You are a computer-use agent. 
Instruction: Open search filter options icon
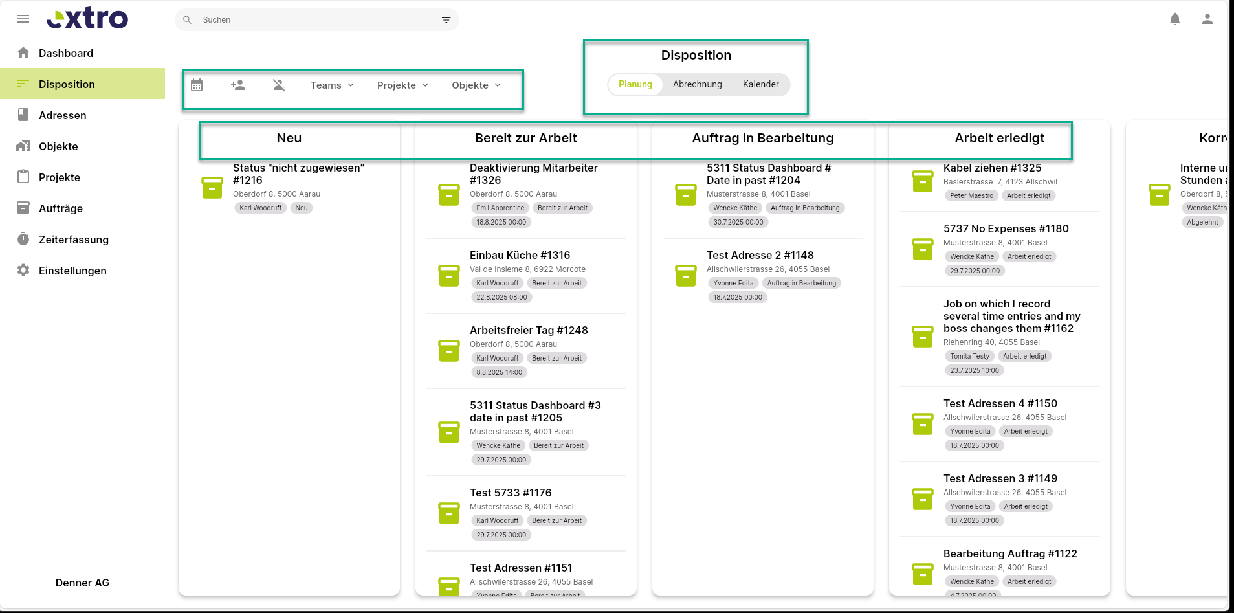click(x=446, y=20)
